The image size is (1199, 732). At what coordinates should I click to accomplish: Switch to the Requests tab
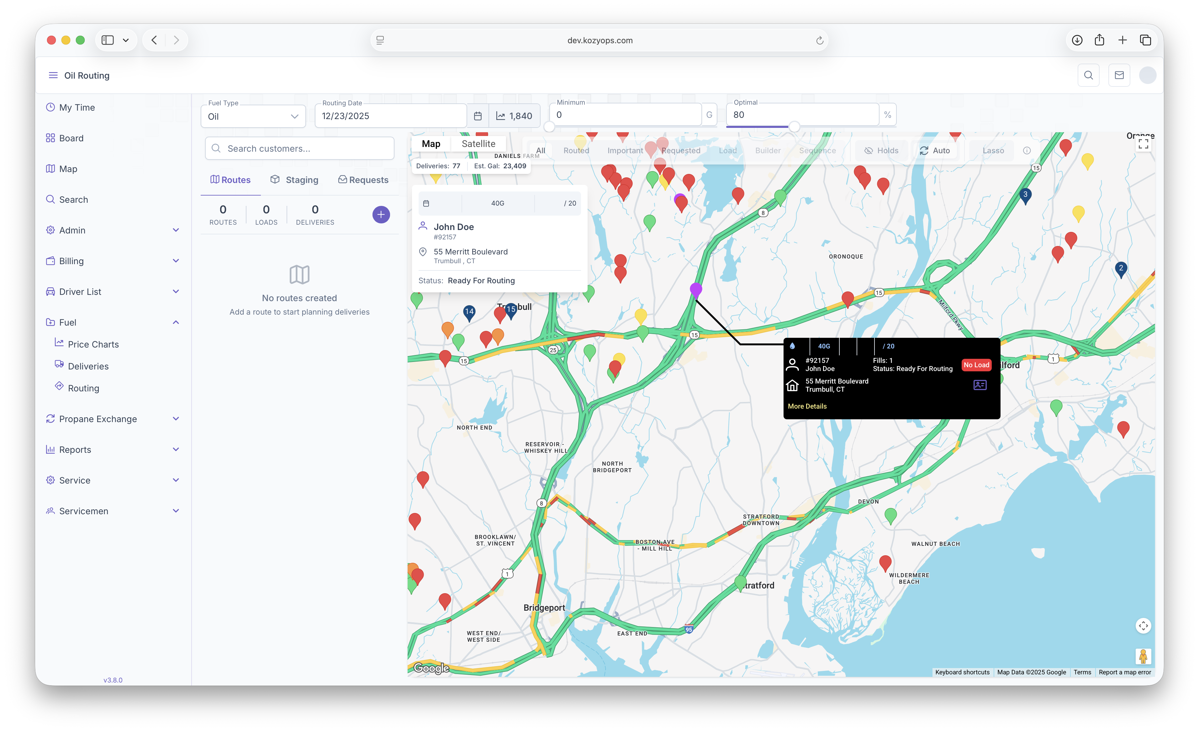(x=363, y=180)
